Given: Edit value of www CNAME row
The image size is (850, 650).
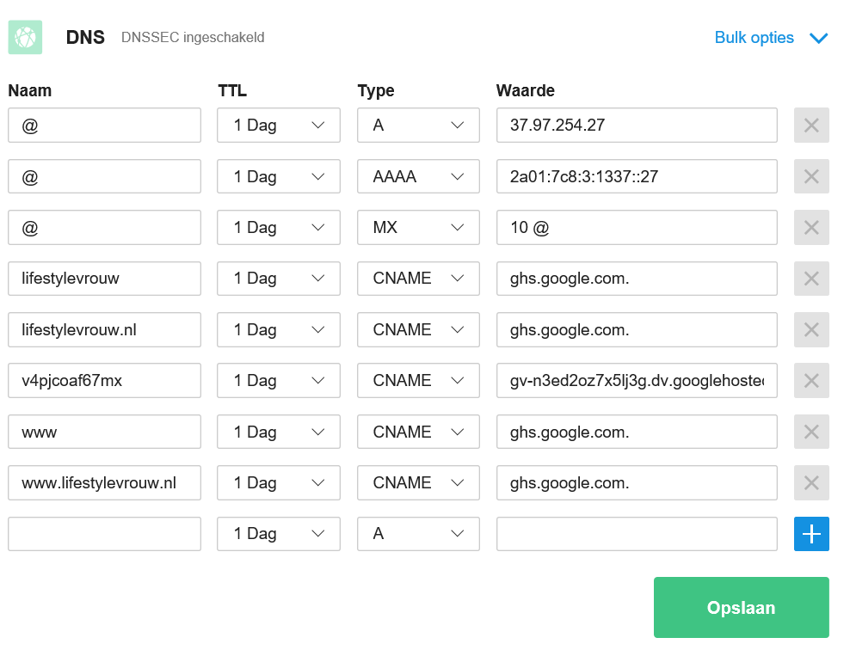Looking at the screenshot, I should (637, 432).
